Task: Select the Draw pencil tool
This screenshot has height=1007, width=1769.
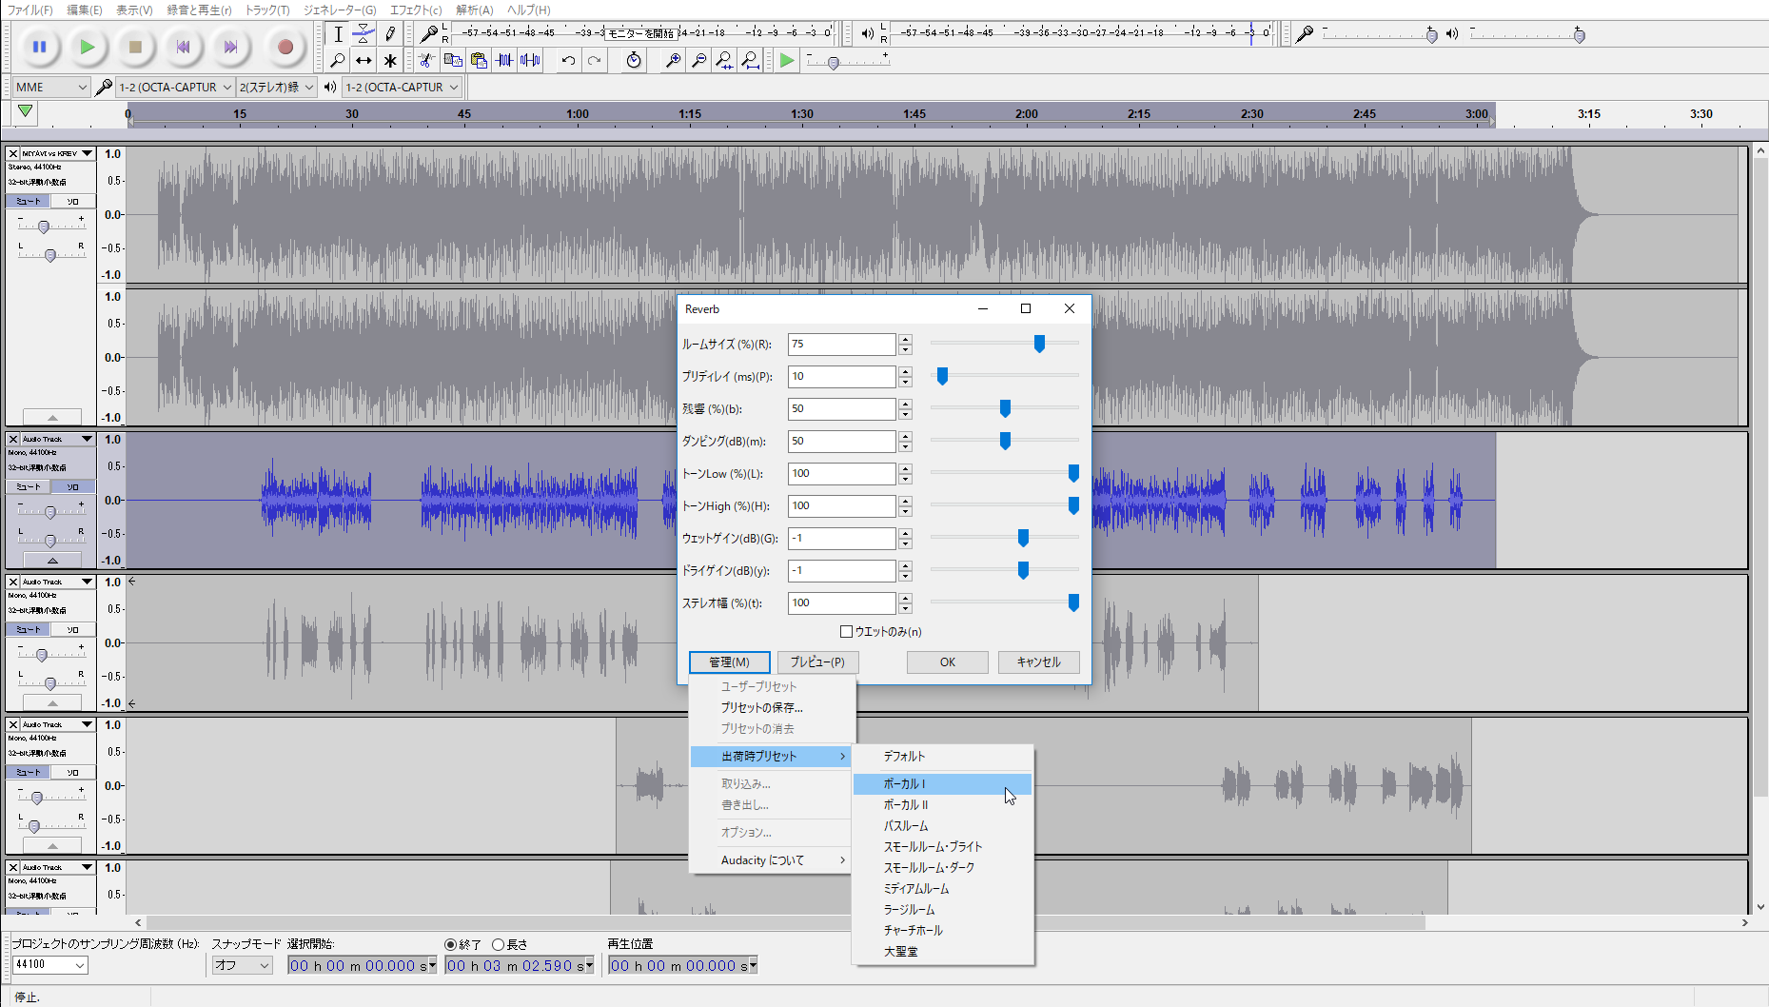Action: tap(390, 34)
